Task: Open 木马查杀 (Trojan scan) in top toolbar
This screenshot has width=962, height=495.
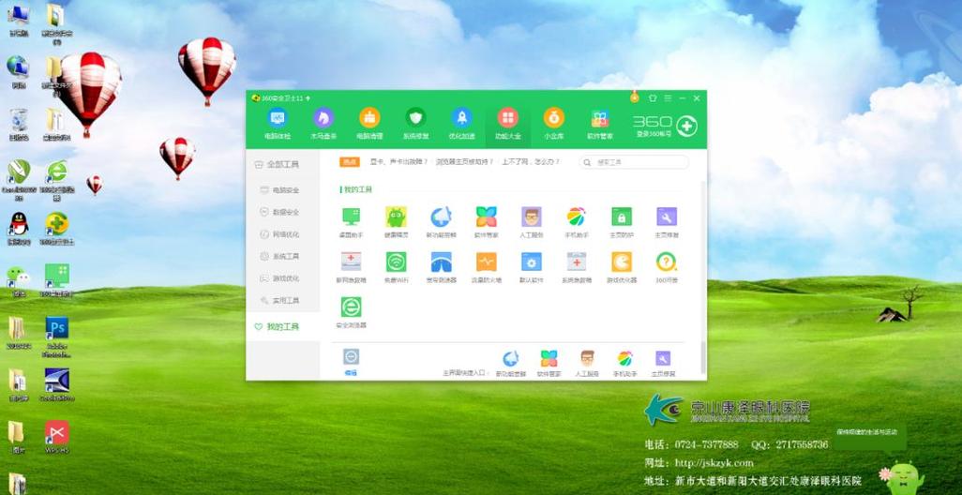Action: 323,124
